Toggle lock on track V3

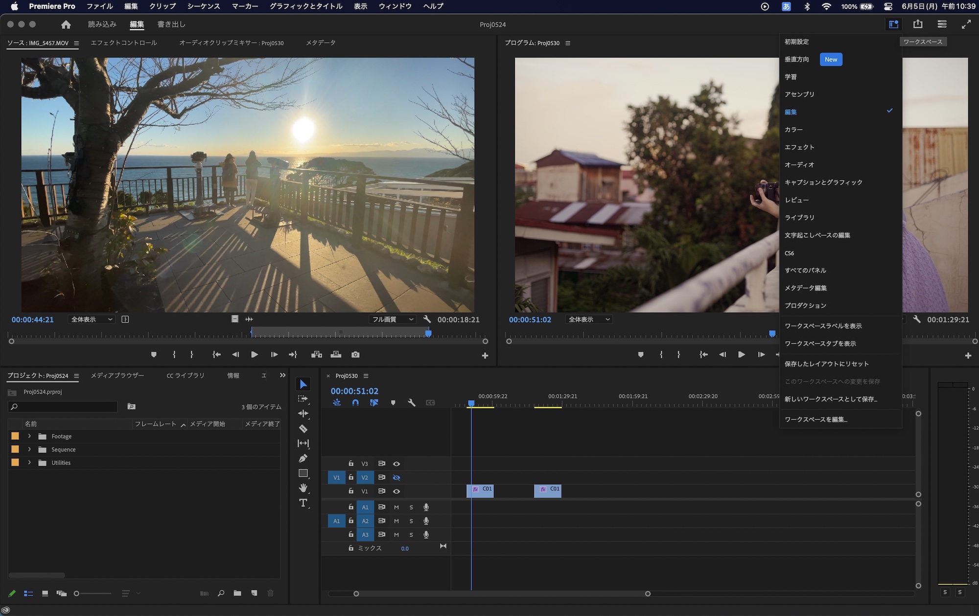coord(351,463)
